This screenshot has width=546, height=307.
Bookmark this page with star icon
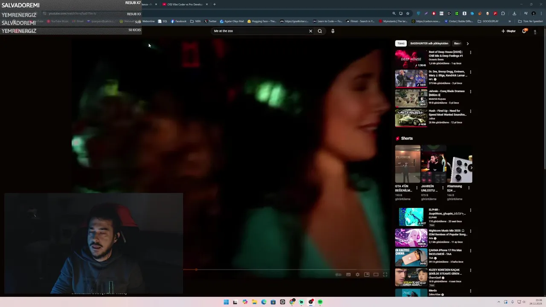408,13
